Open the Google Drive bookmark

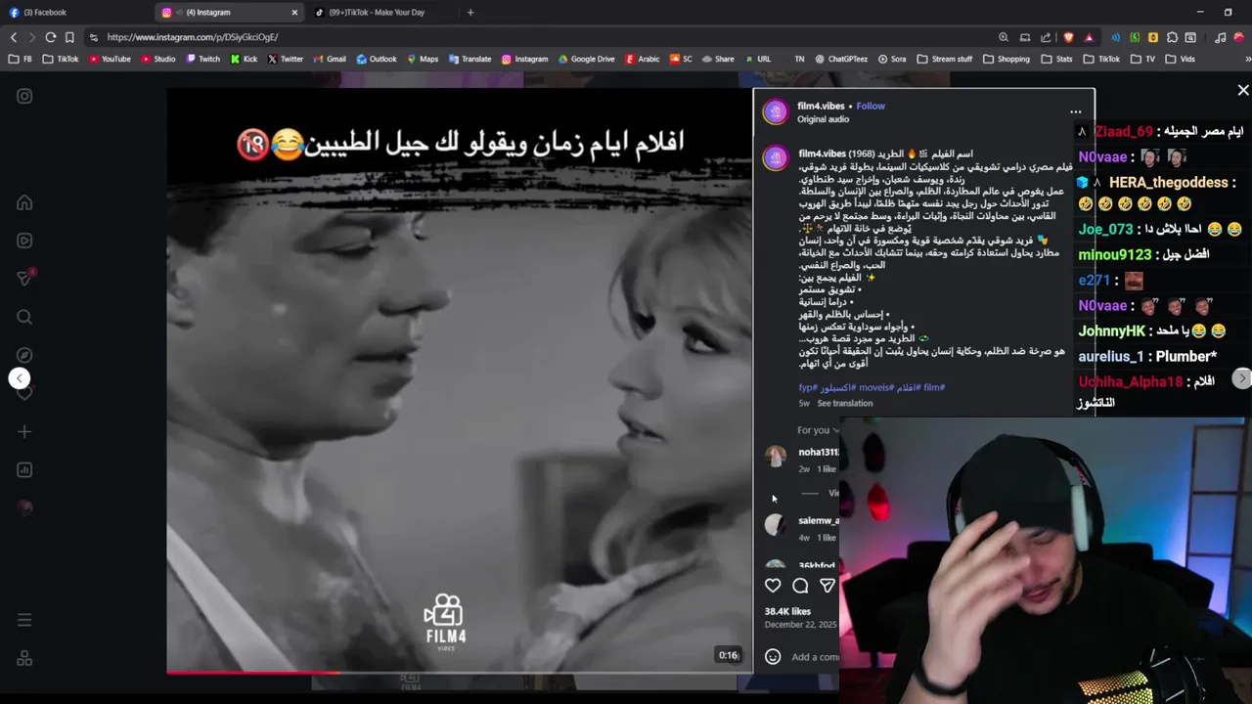pyautogui.click(x=586, y=59)
